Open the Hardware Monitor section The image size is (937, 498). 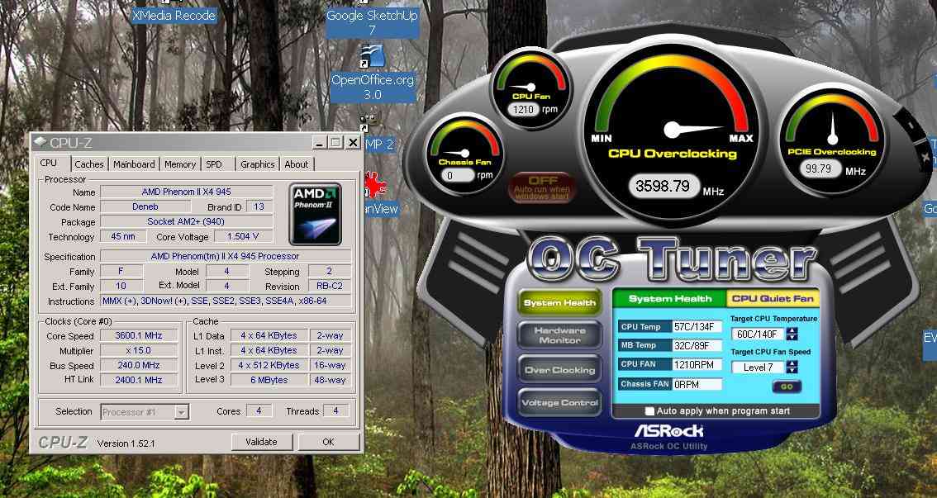tap(559, 335)
